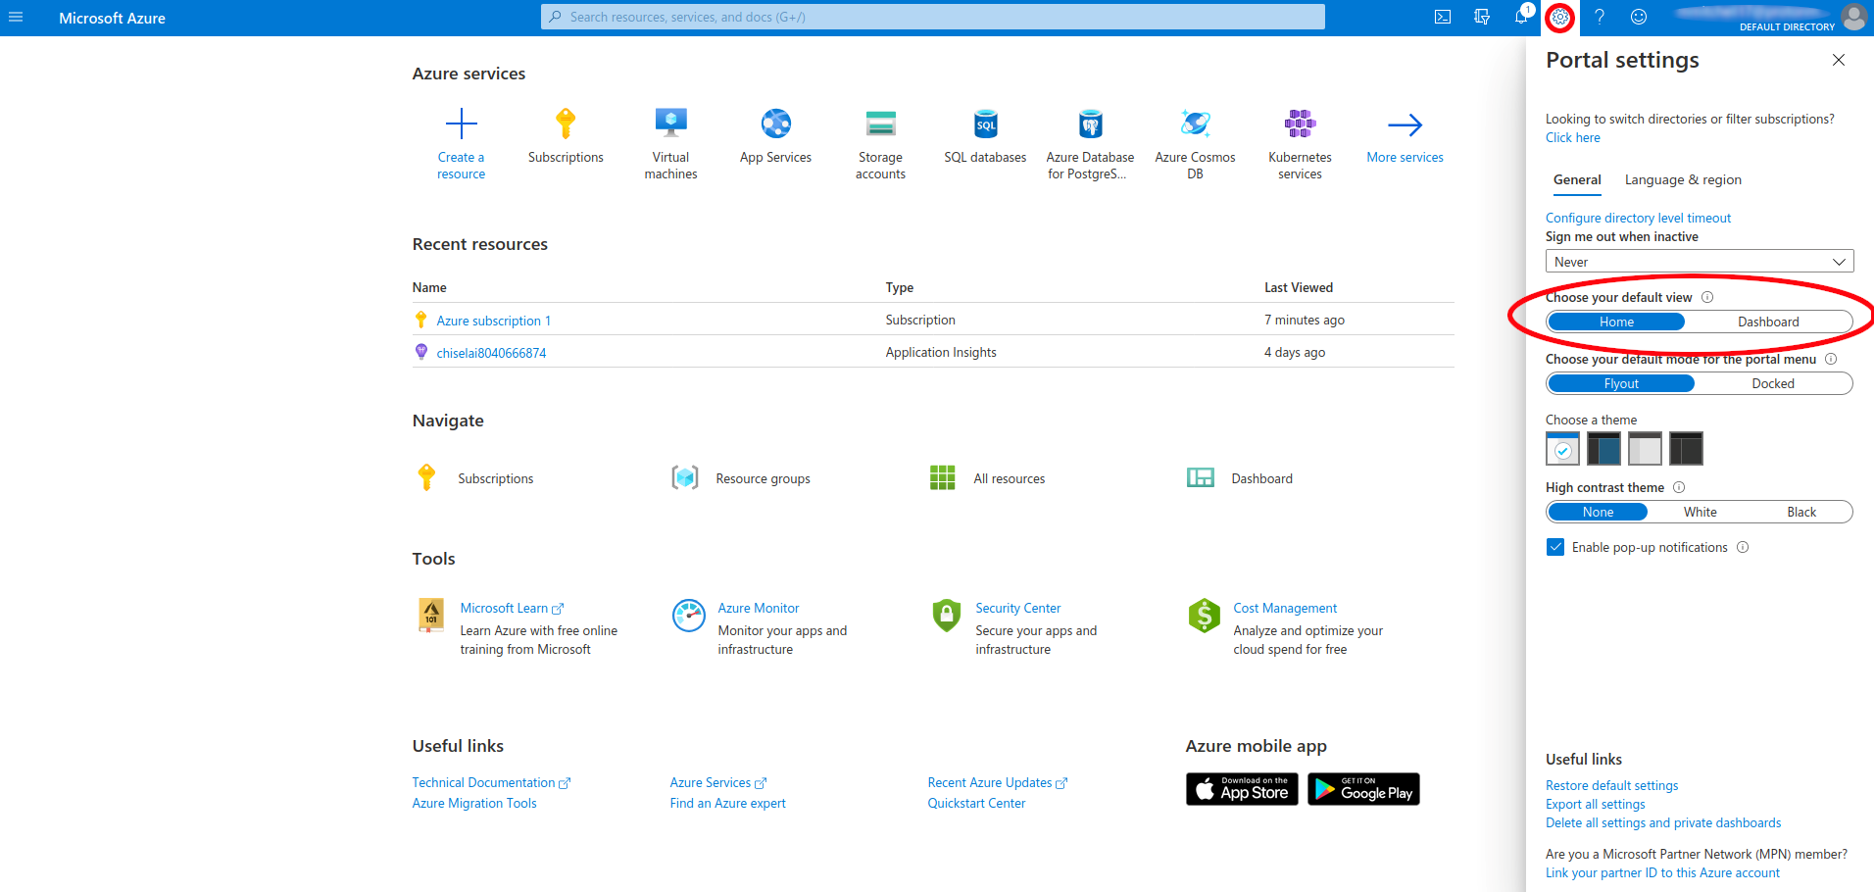The image size is (1874, 892).
Task: Open Kubernetes services icon
Action: point(1300,124)
